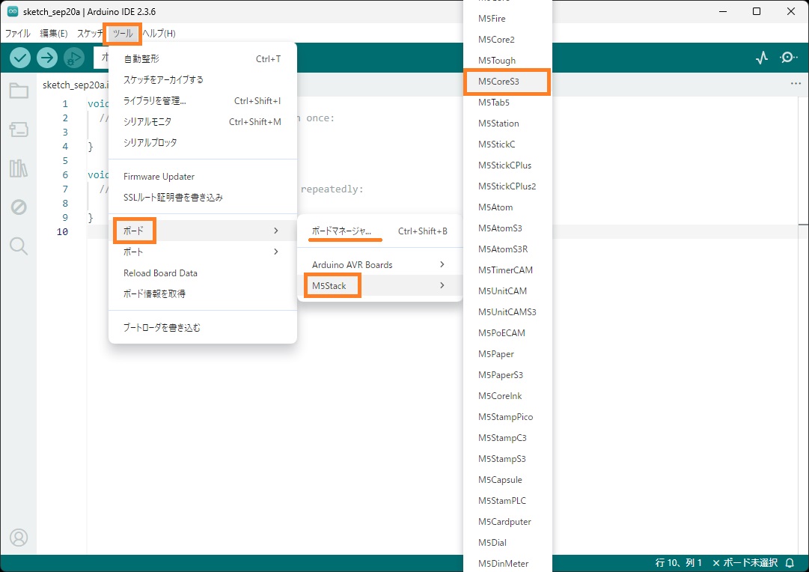Click ボード未選択 in the status bar
This screenshot has height=572, width=809.
[x=745, y=563]
